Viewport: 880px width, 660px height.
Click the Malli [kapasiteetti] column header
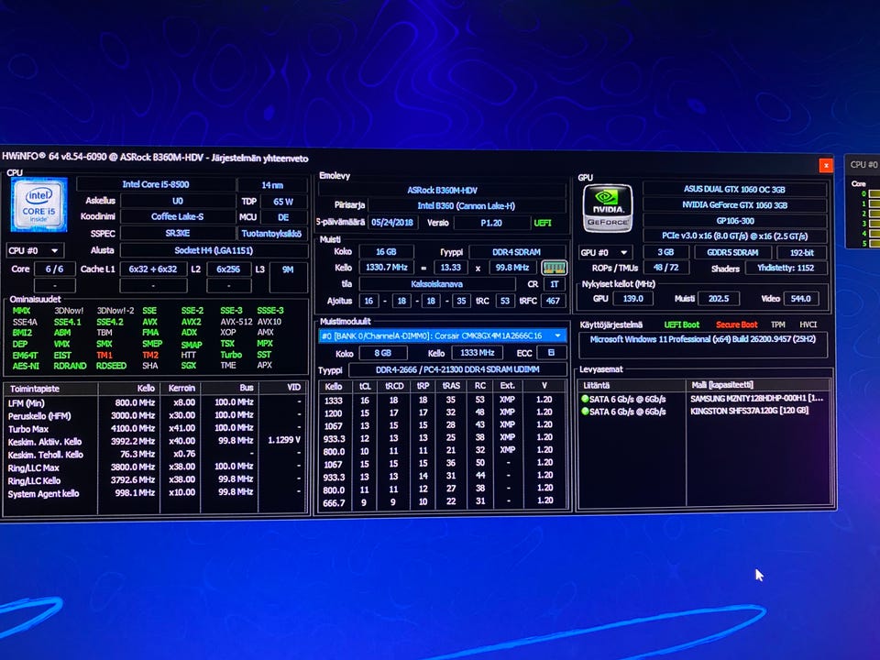[x=759, y=385]
